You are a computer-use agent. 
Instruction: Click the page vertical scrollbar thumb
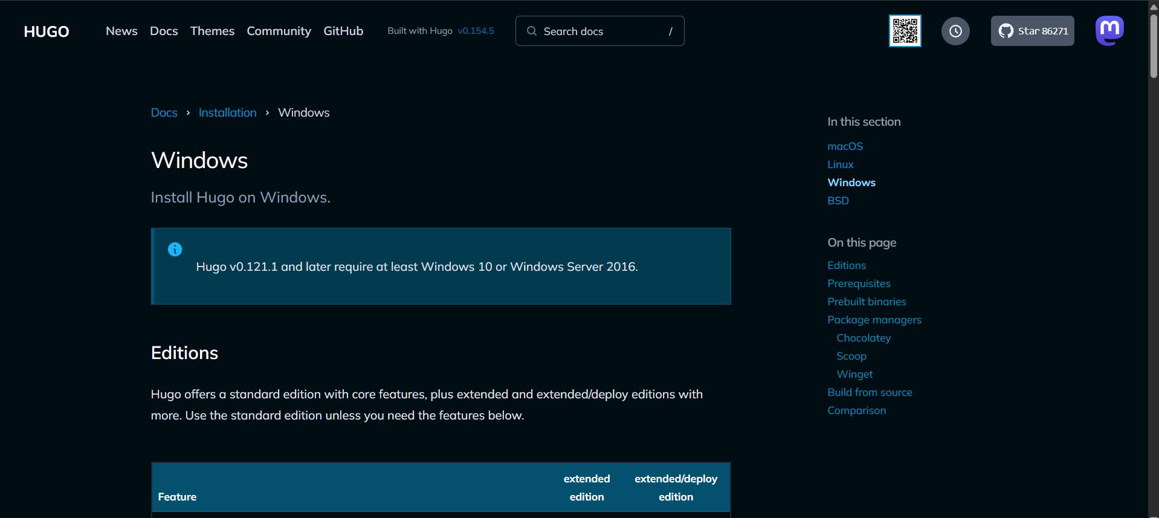coord(1153,45)
